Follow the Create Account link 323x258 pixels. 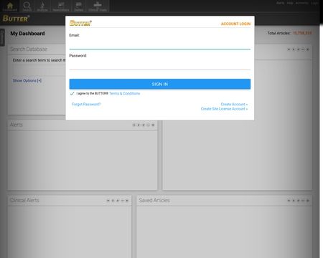click(234, 104)
